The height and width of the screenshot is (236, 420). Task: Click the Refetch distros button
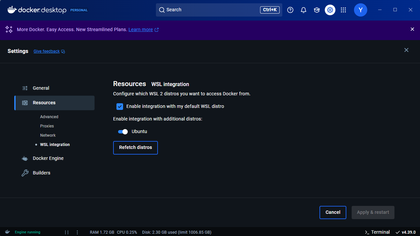[x=135, y=148]
